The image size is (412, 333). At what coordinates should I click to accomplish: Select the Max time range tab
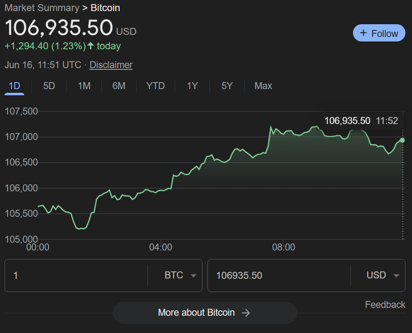(263, 86)
